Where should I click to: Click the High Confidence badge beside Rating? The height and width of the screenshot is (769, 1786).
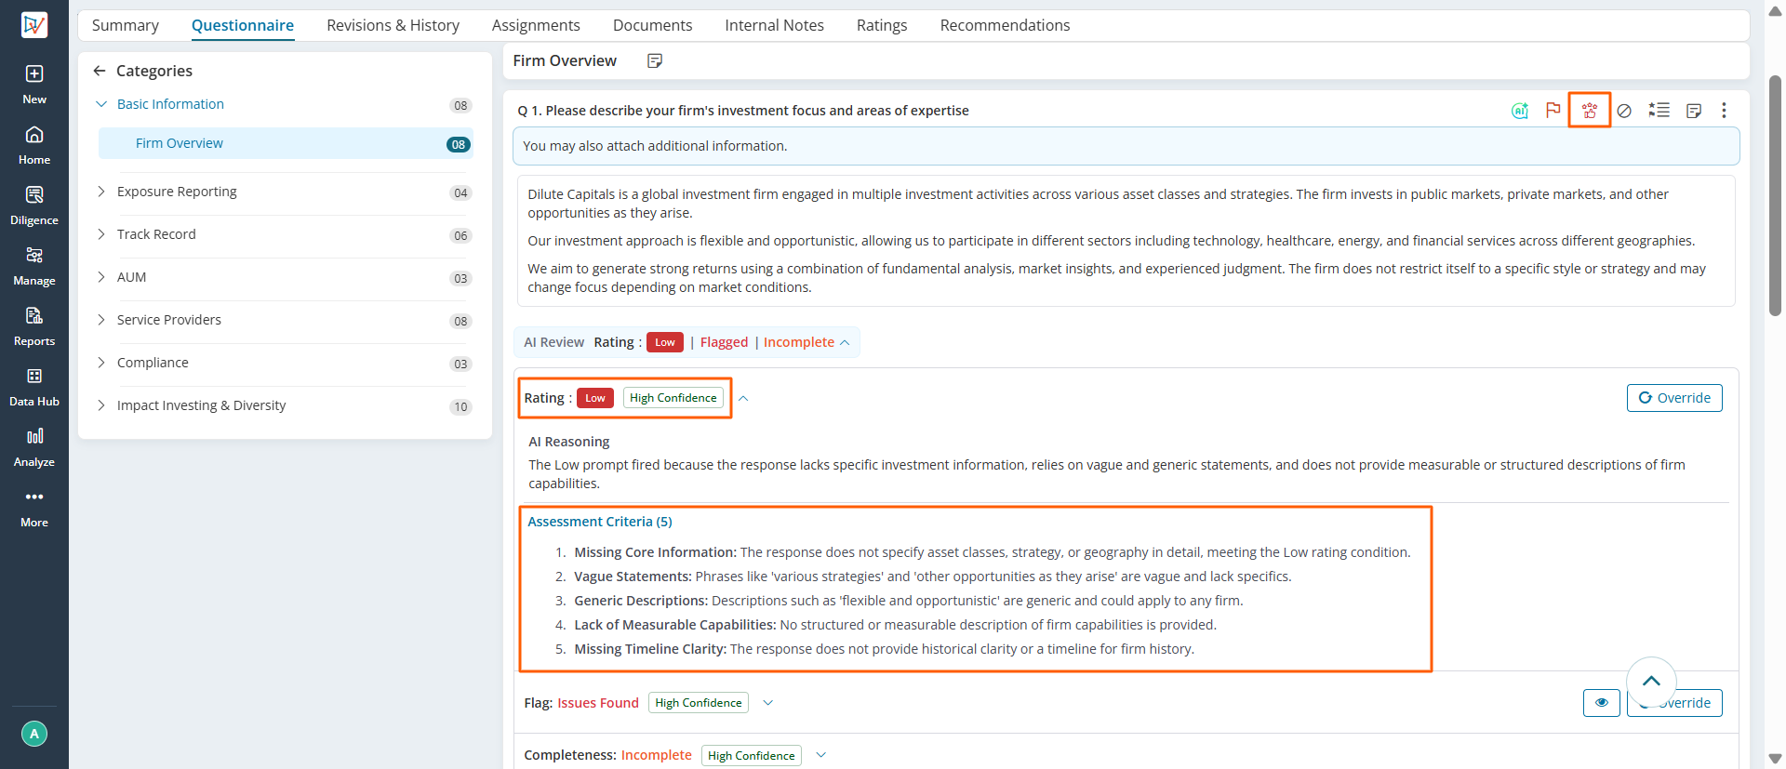673,398
